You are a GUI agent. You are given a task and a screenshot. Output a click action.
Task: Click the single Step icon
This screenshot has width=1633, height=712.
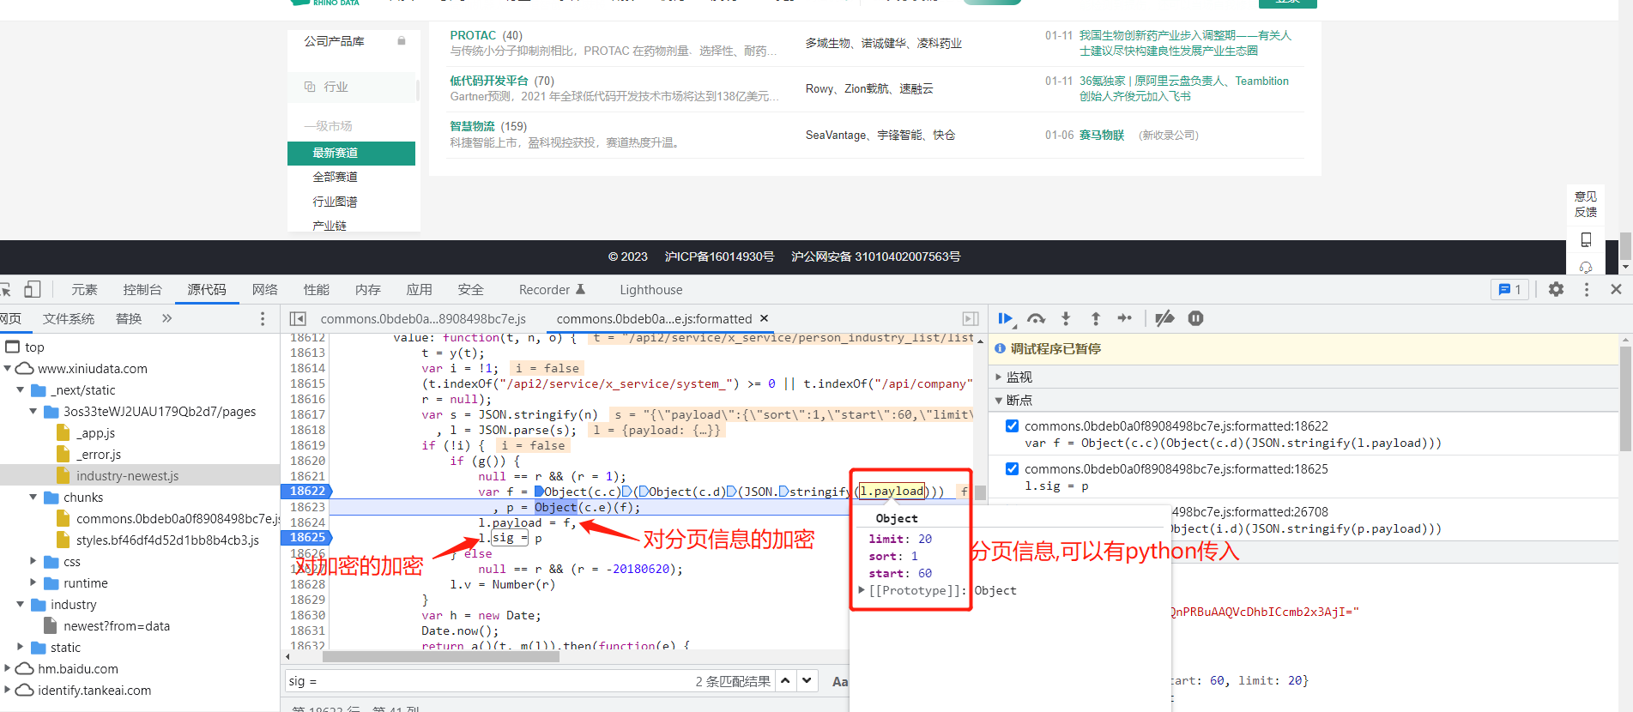(x=1125, y=319)
